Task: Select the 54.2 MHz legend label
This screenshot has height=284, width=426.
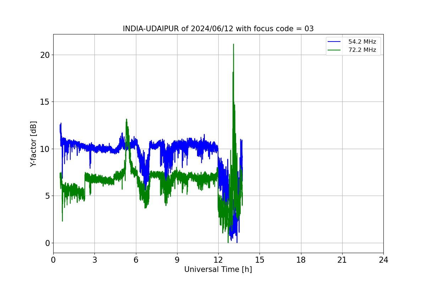Action: (362, 42)
